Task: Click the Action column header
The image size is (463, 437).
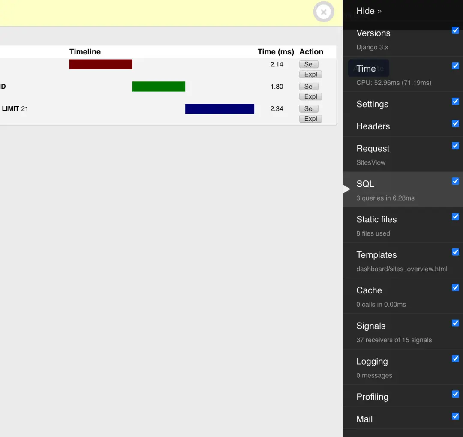Action: tap(311, 52)
